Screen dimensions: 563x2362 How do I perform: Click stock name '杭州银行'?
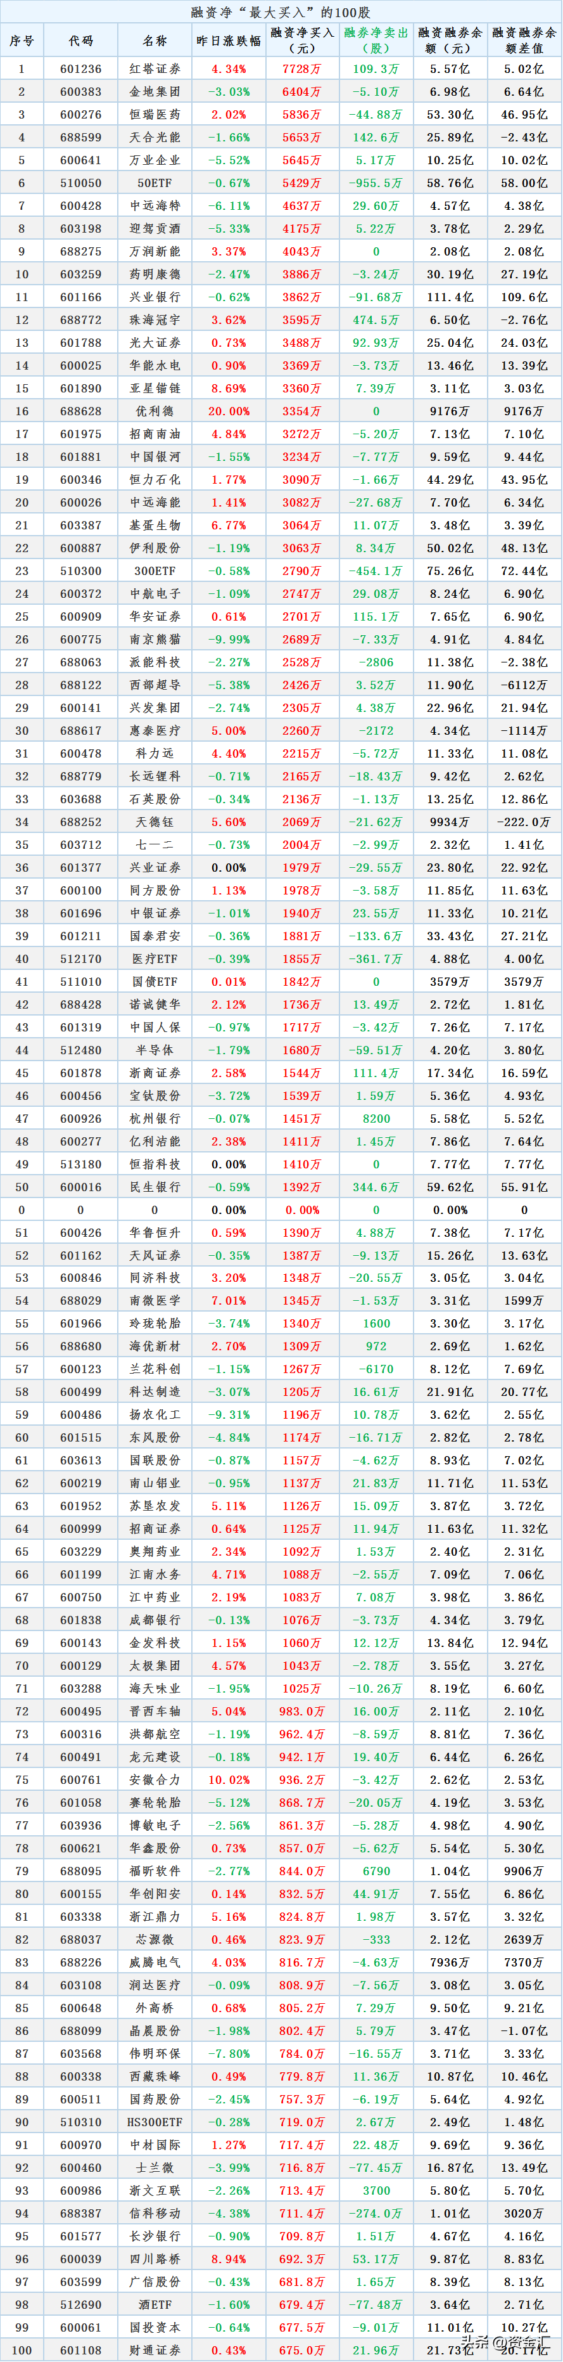coord(155,1118)
